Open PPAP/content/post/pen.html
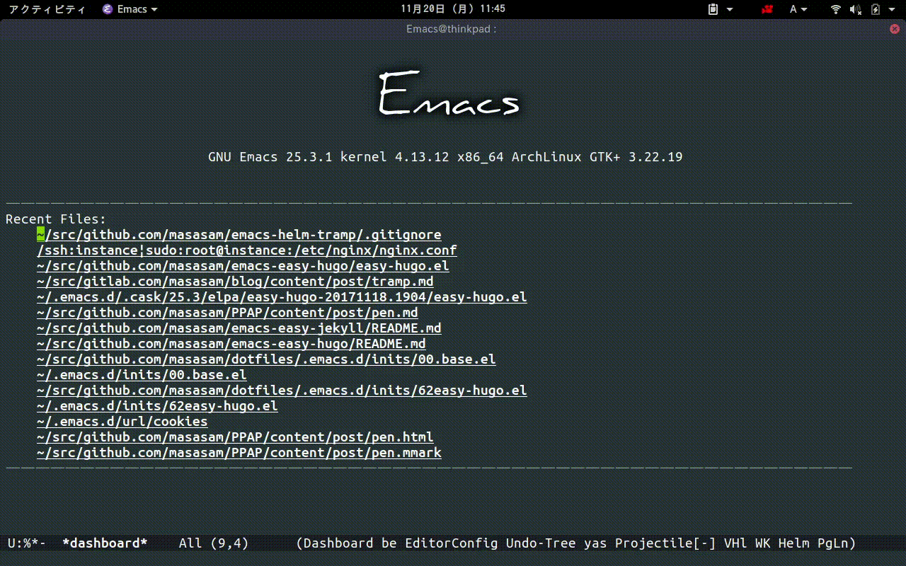The height and width of the screenshot is (566, 906). [x=235, y=437]
